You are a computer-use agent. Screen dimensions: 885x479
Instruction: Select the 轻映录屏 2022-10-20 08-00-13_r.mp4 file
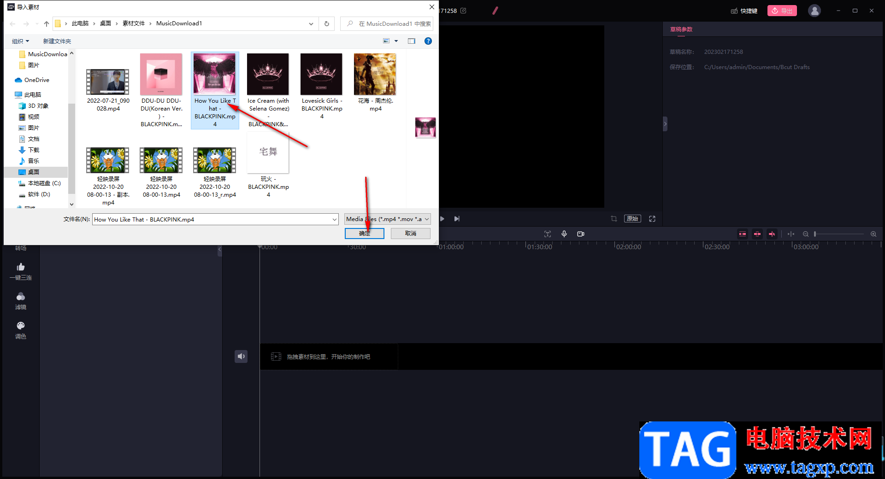tap(215, 173)
